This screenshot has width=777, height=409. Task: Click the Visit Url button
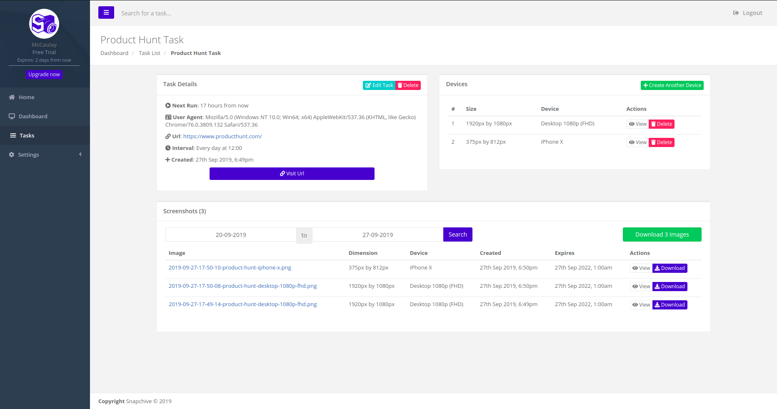point(292,174)
